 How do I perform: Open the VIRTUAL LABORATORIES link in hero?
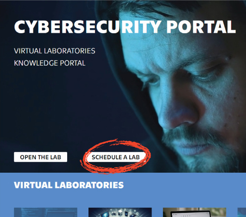click(x=55, y=51)
